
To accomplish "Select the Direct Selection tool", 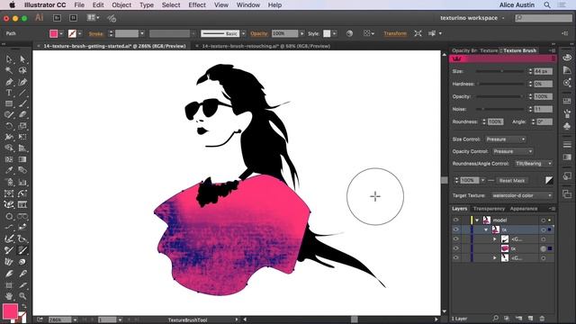I will click(22, 59).
